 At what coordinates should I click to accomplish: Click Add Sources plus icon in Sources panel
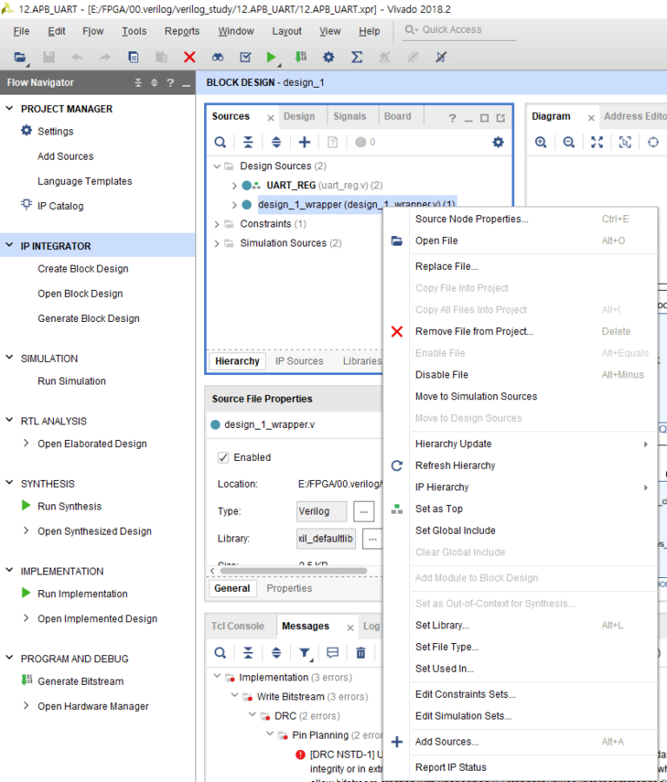304,142
